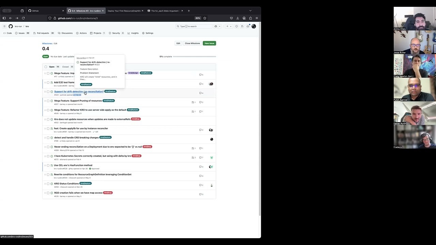Open the browser account profile icon
436x245 pixels.
pyautogui.click(x=244, y=18)
